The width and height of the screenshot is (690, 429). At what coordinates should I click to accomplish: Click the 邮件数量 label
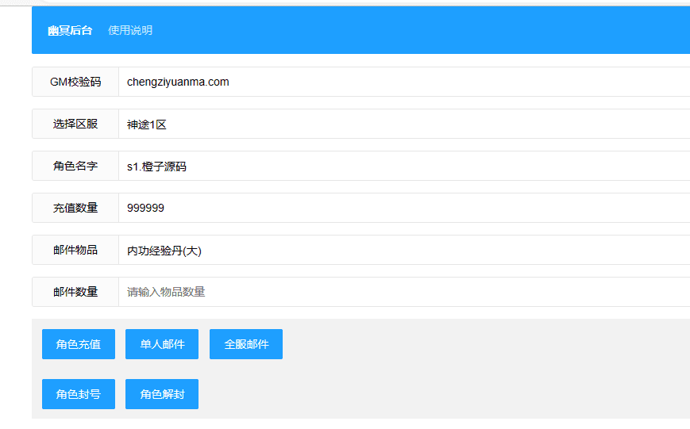75,292
